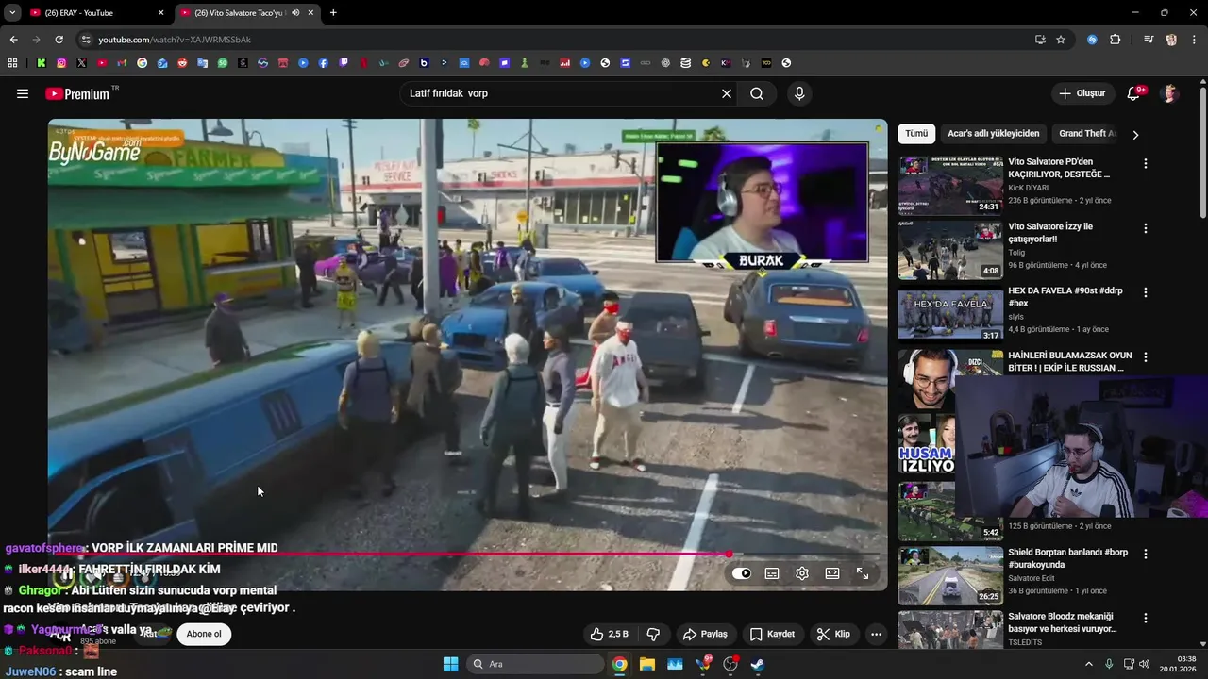Open the Chrome three-dot menu
This screenshot has width=1208, height=679.
pos(1194,40)
